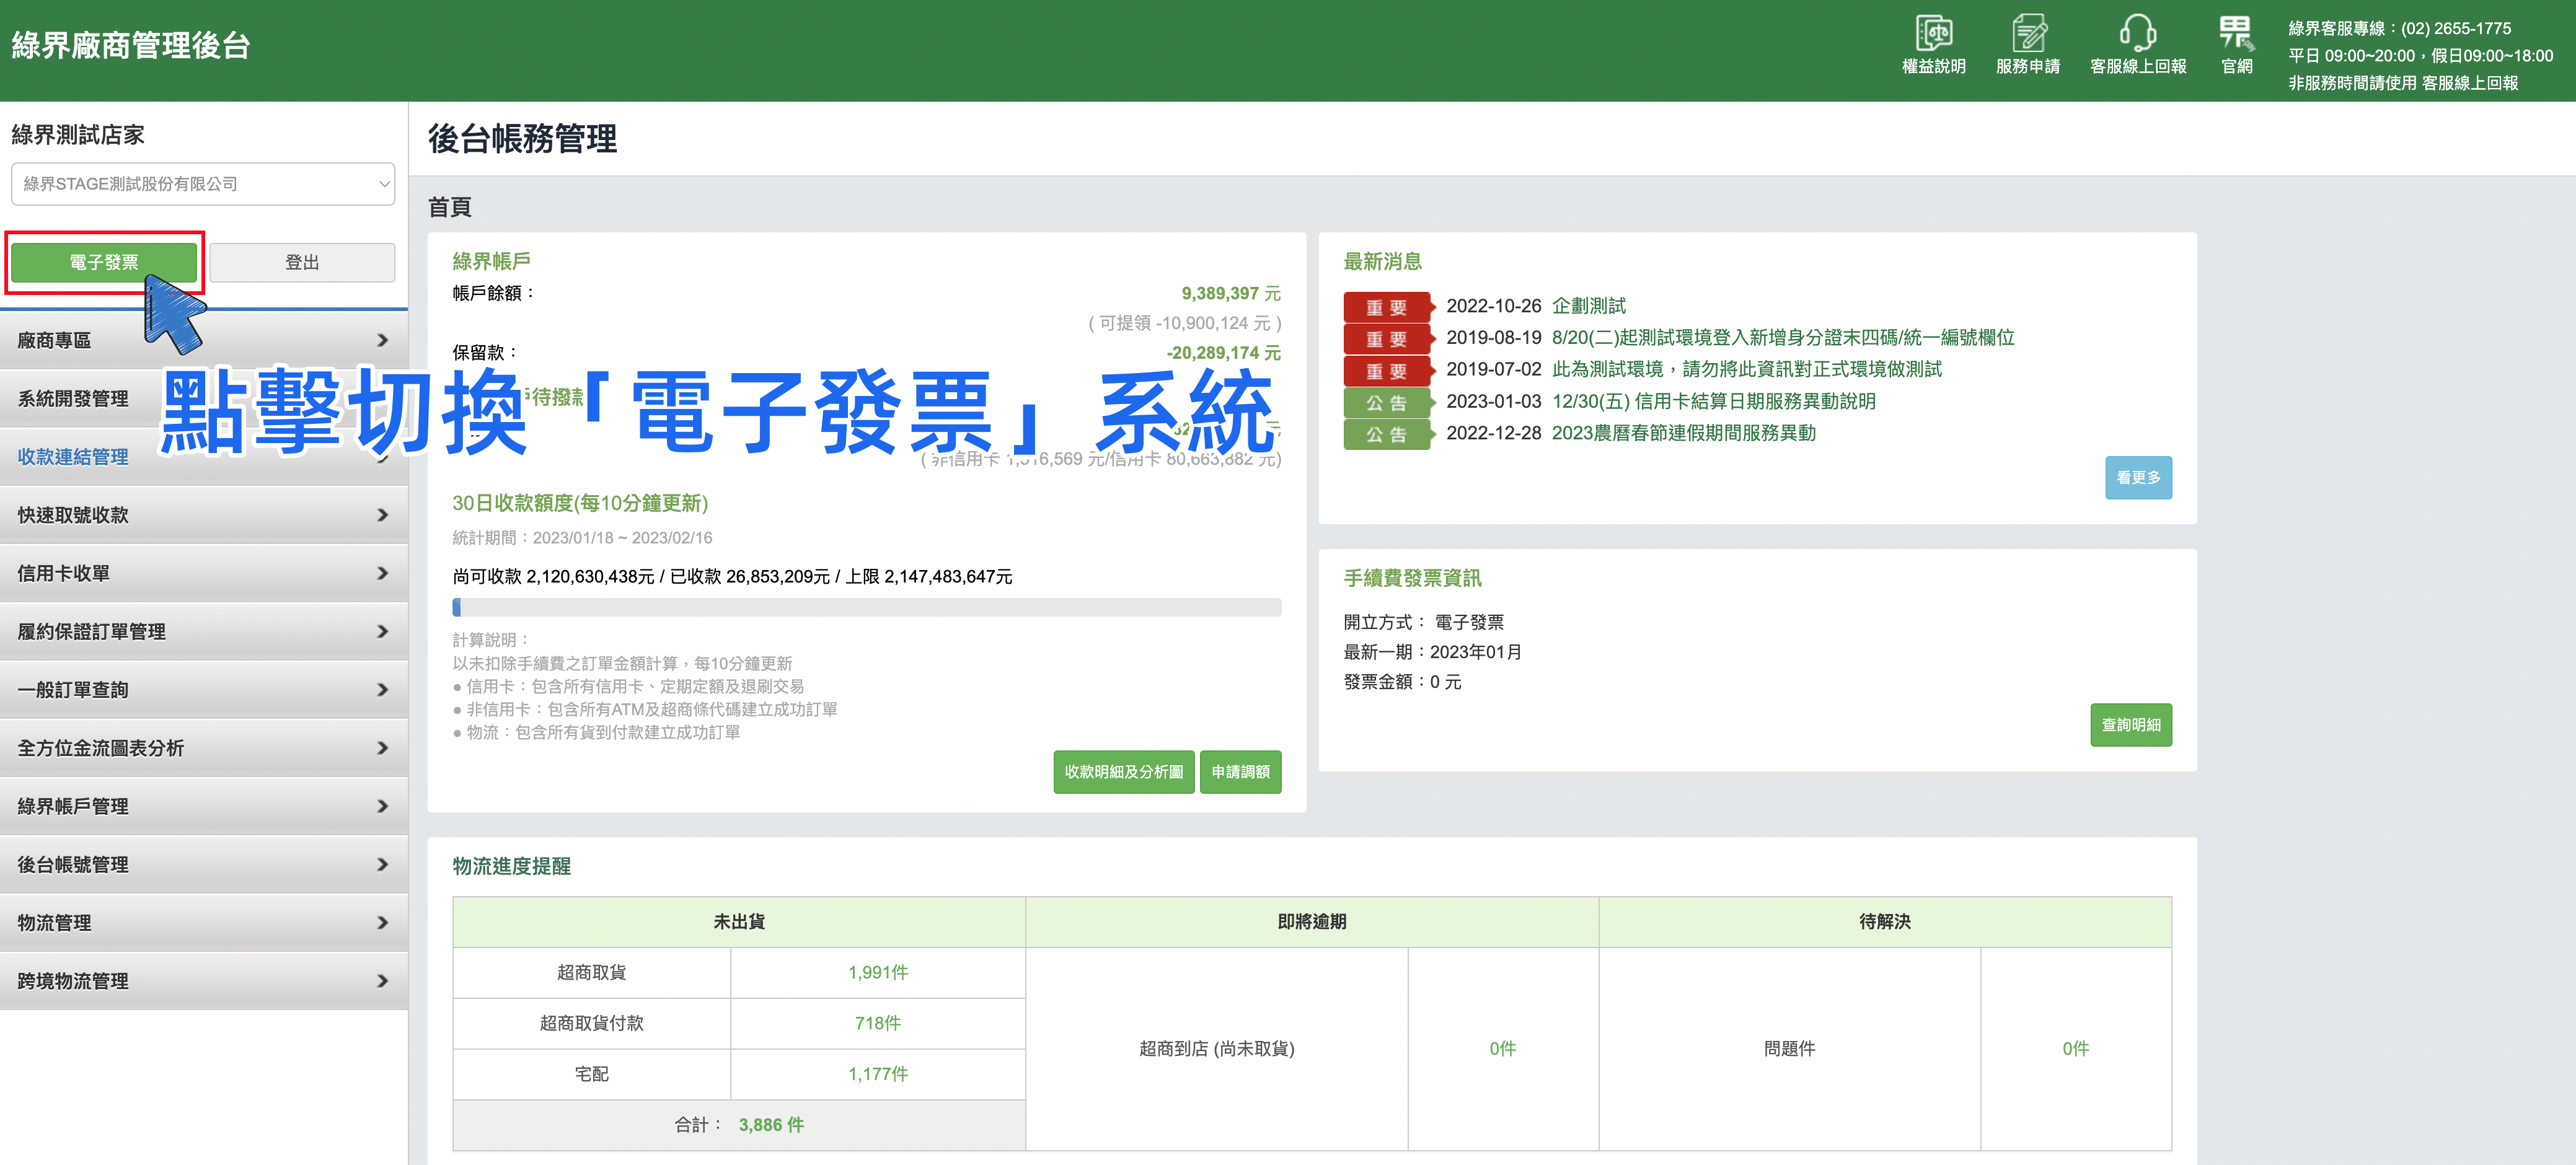Screen dimensions: 2576x1165
Task: Open the 8/20 測試環境登入 news link
Action: [1783, 338]
